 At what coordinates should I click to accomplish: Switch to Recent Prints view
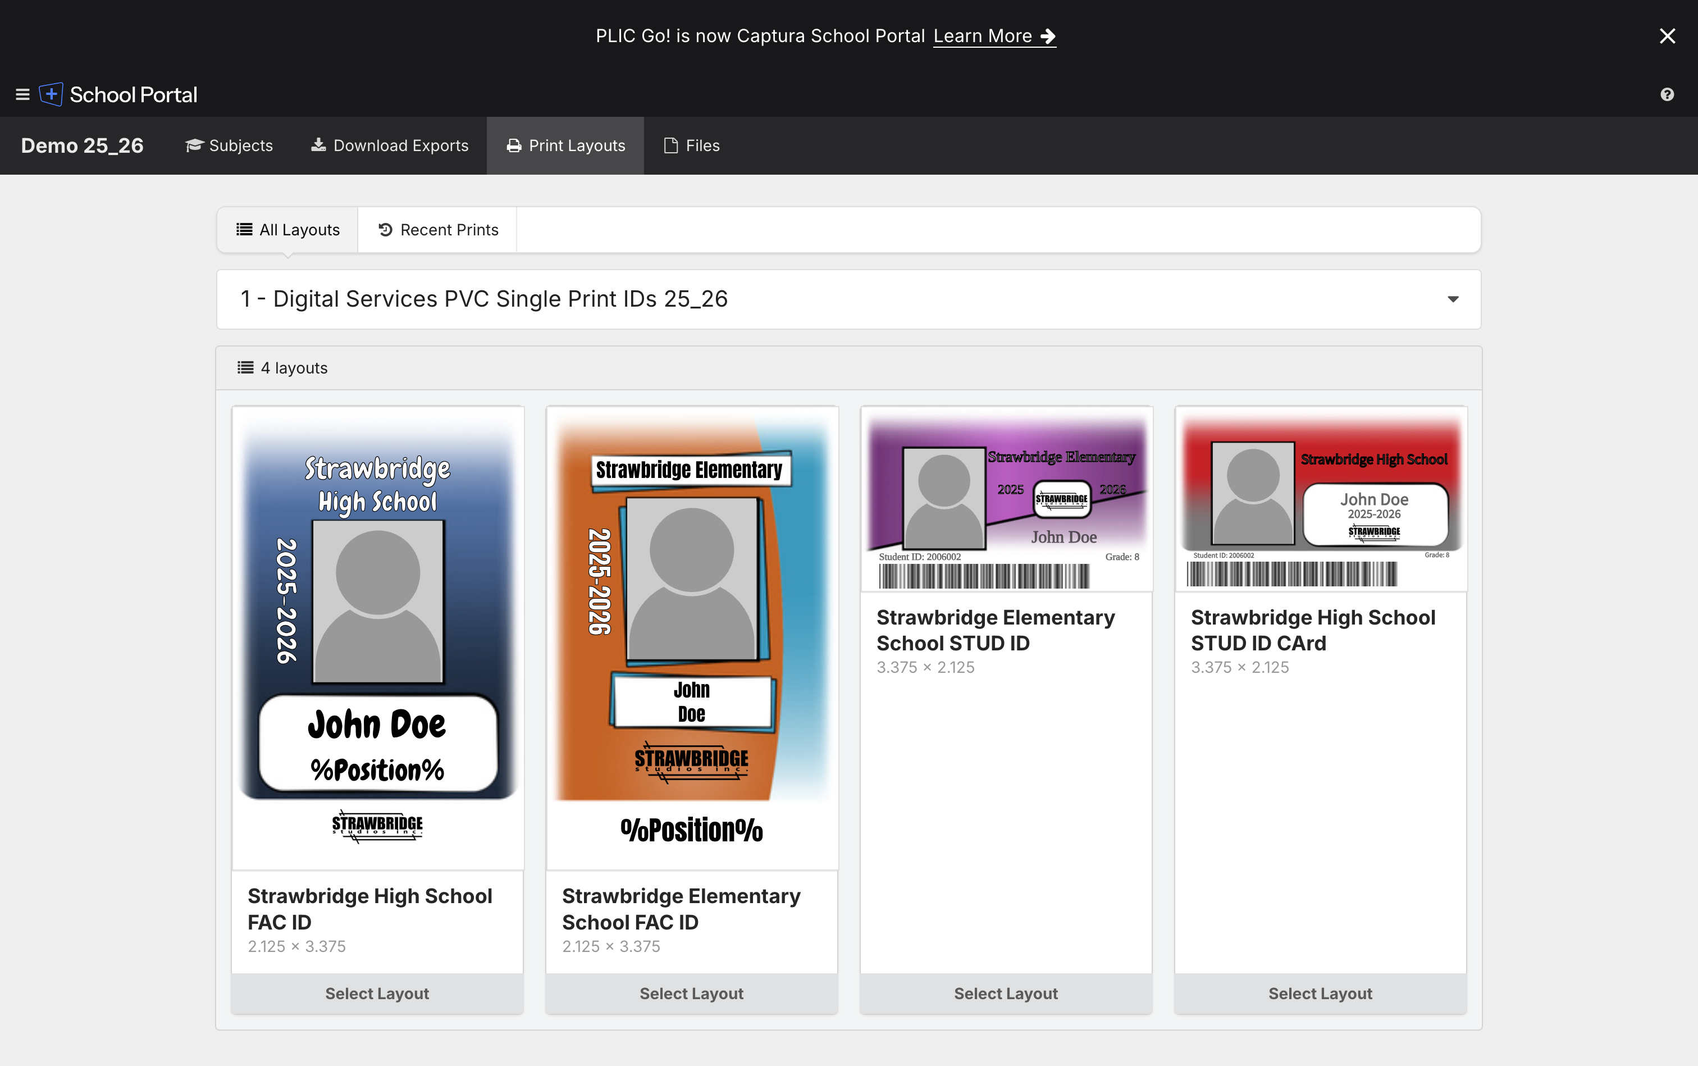tap(438, 230)
